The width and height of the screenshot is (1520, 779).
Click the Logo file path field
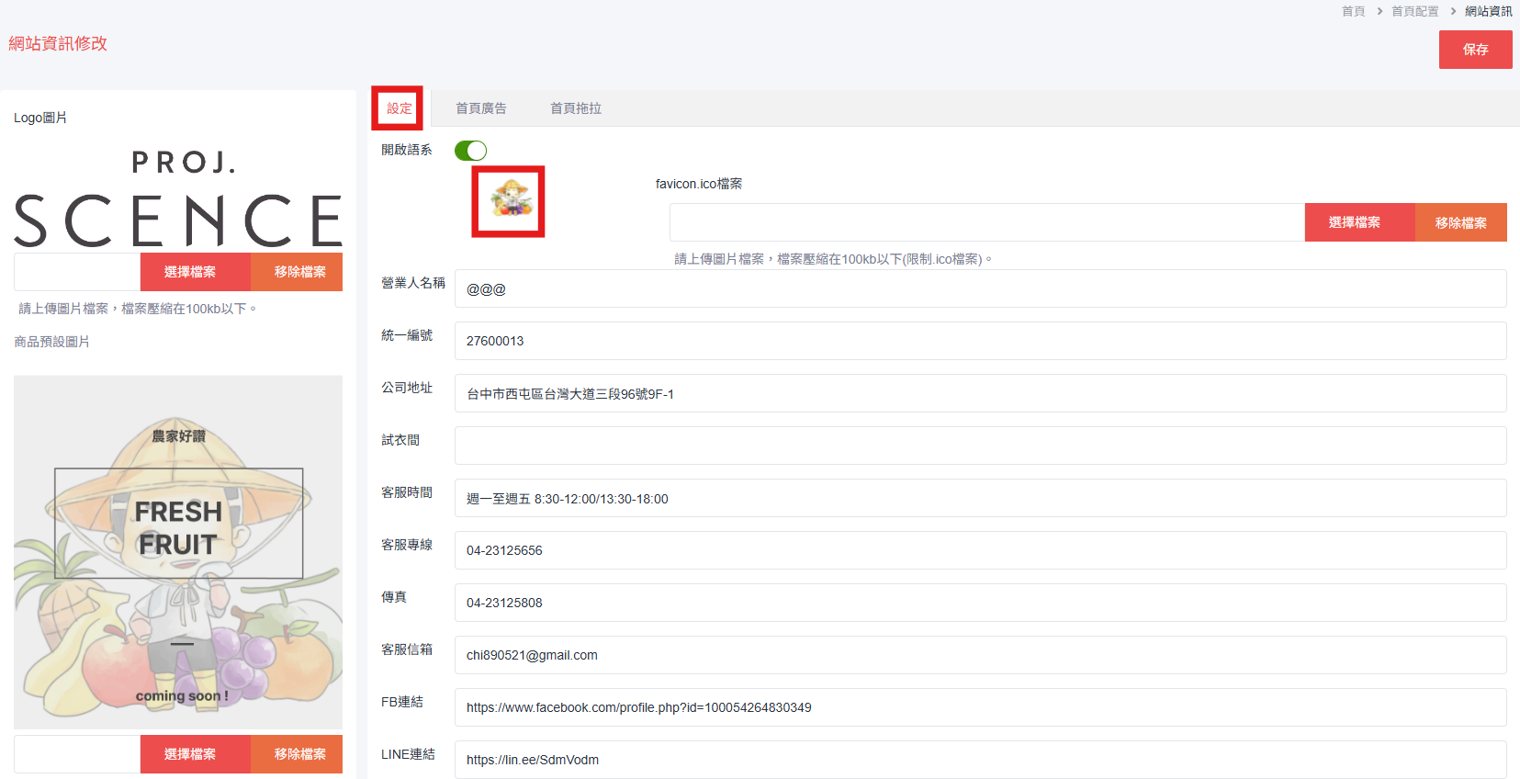[77, 272]
